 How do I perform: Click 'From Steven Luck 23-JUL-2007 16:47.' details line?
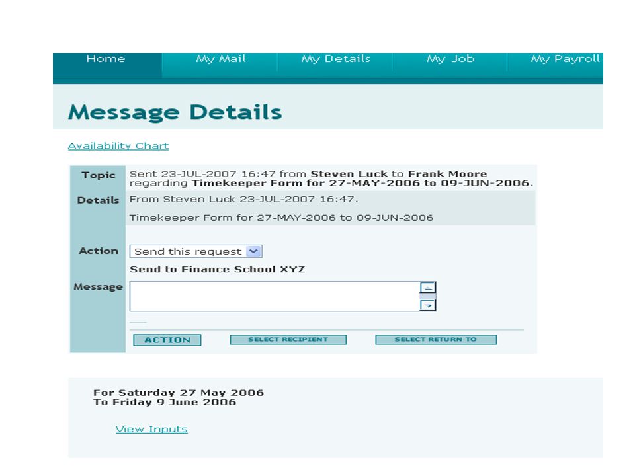(x=244, y=199)
